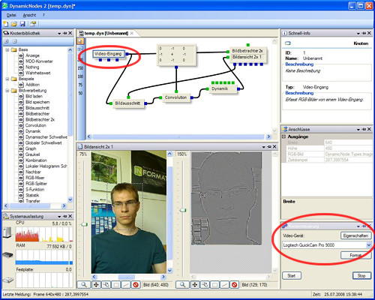Open the ? help menu
The width and height of the screenshot is (375, 300).
point(43,15)
